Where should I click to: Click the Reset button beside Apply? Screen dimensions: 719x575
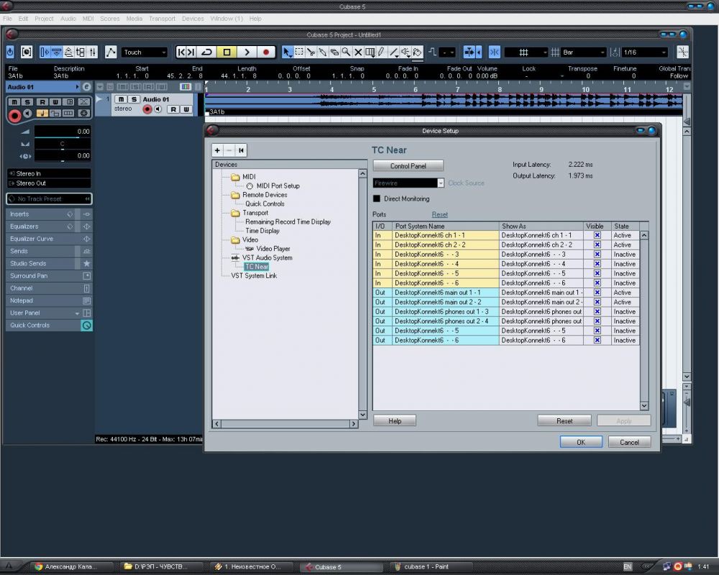[564, 421]
